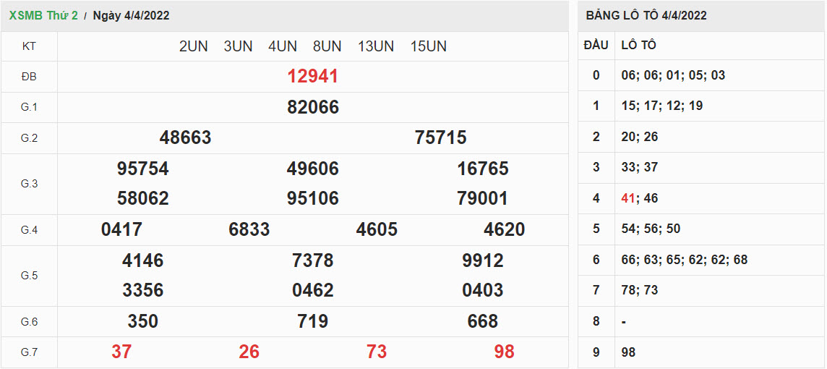Select G.5 number 7378
This screenshot has height=369, width=827.
(312, 261)
